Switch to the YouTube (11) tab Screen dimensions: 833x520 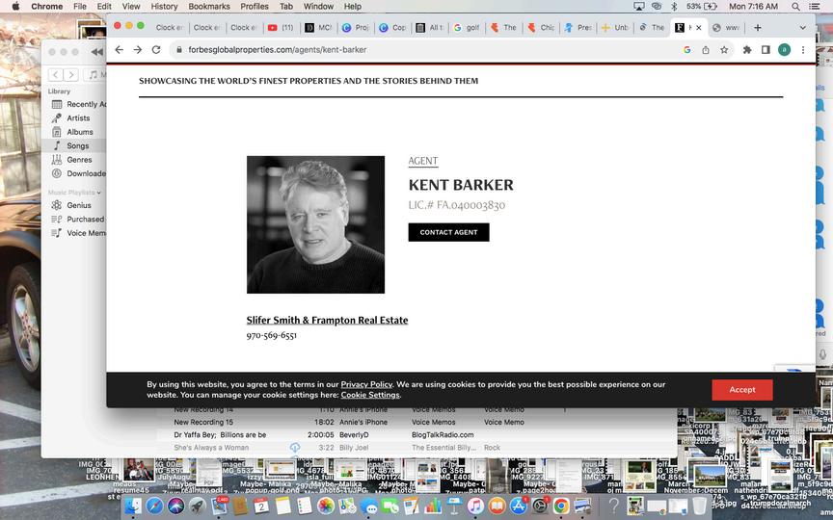[x=281, y=28]
